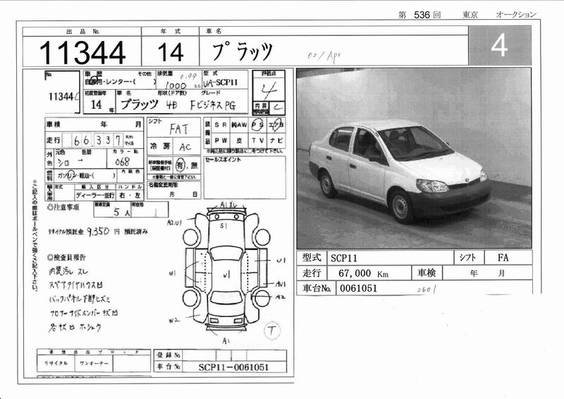This screenshot has height=399, width=564.
Task: Click the SR equipment option
Action: click(x=221, y=125)
